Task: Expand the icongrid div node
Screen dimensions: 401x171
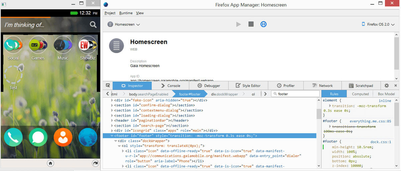Action: 112,131
